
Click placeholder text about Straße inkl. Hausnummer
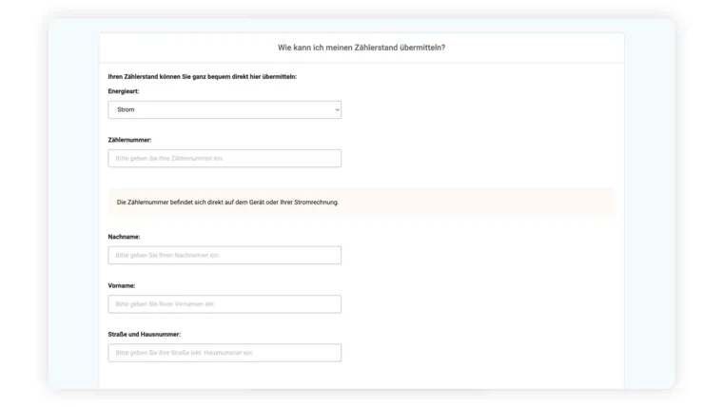184,353
